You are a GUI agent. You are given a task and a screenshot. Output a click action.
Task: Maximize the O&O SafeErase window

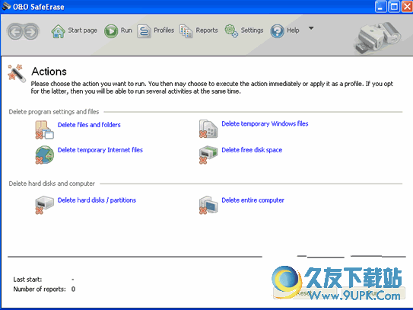coord(394,7)
